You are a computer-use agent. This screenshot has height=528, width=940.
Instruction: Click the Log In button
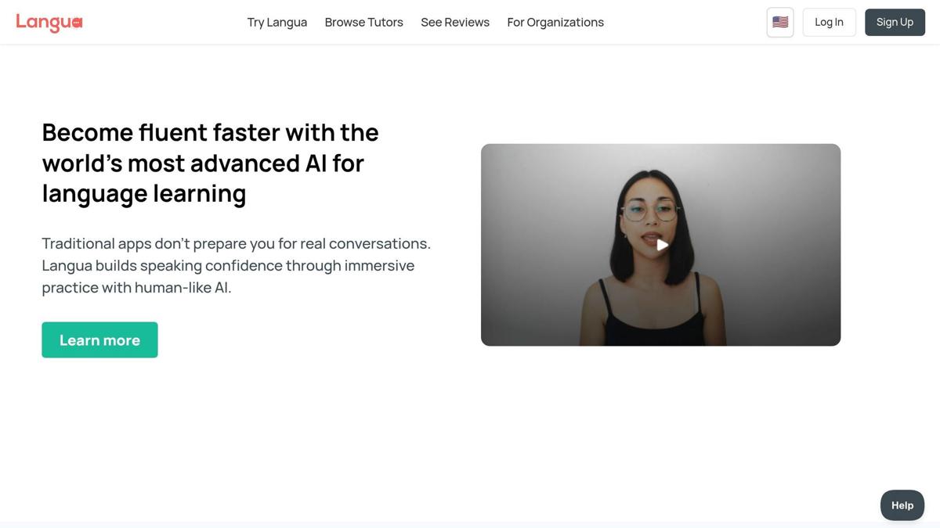(829, 22)
